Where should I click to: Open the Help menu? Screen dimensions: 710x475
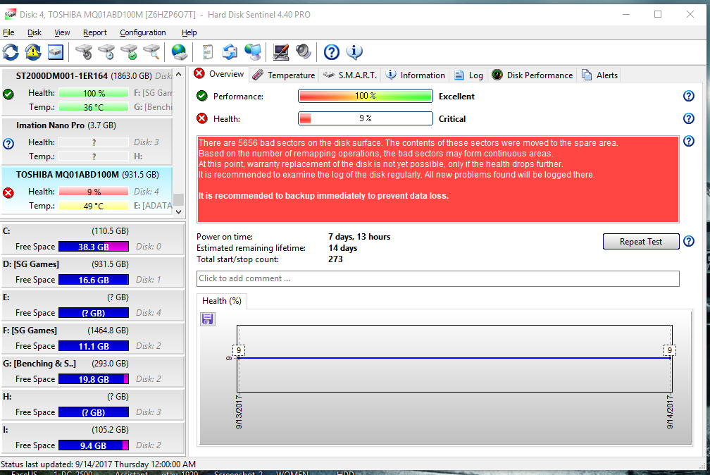[189, 32]
